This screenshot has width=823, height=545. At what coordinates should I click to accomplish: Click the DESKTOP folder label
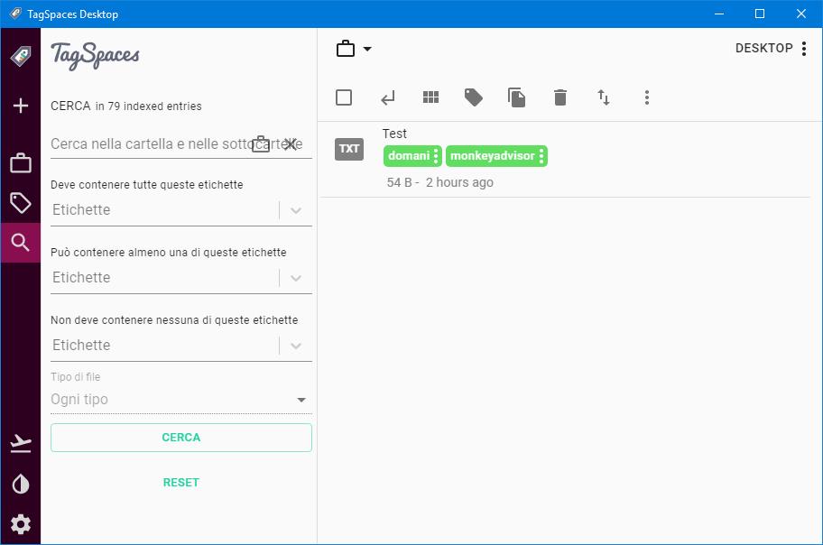(x=763, y=49)
